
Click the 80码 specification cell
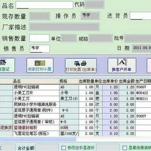click(x=69, y=128)
